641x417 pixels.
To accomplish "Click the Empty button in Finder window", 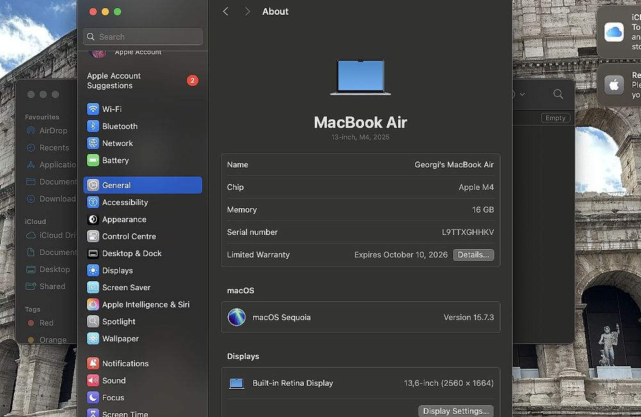I will (x=555, y=118).
